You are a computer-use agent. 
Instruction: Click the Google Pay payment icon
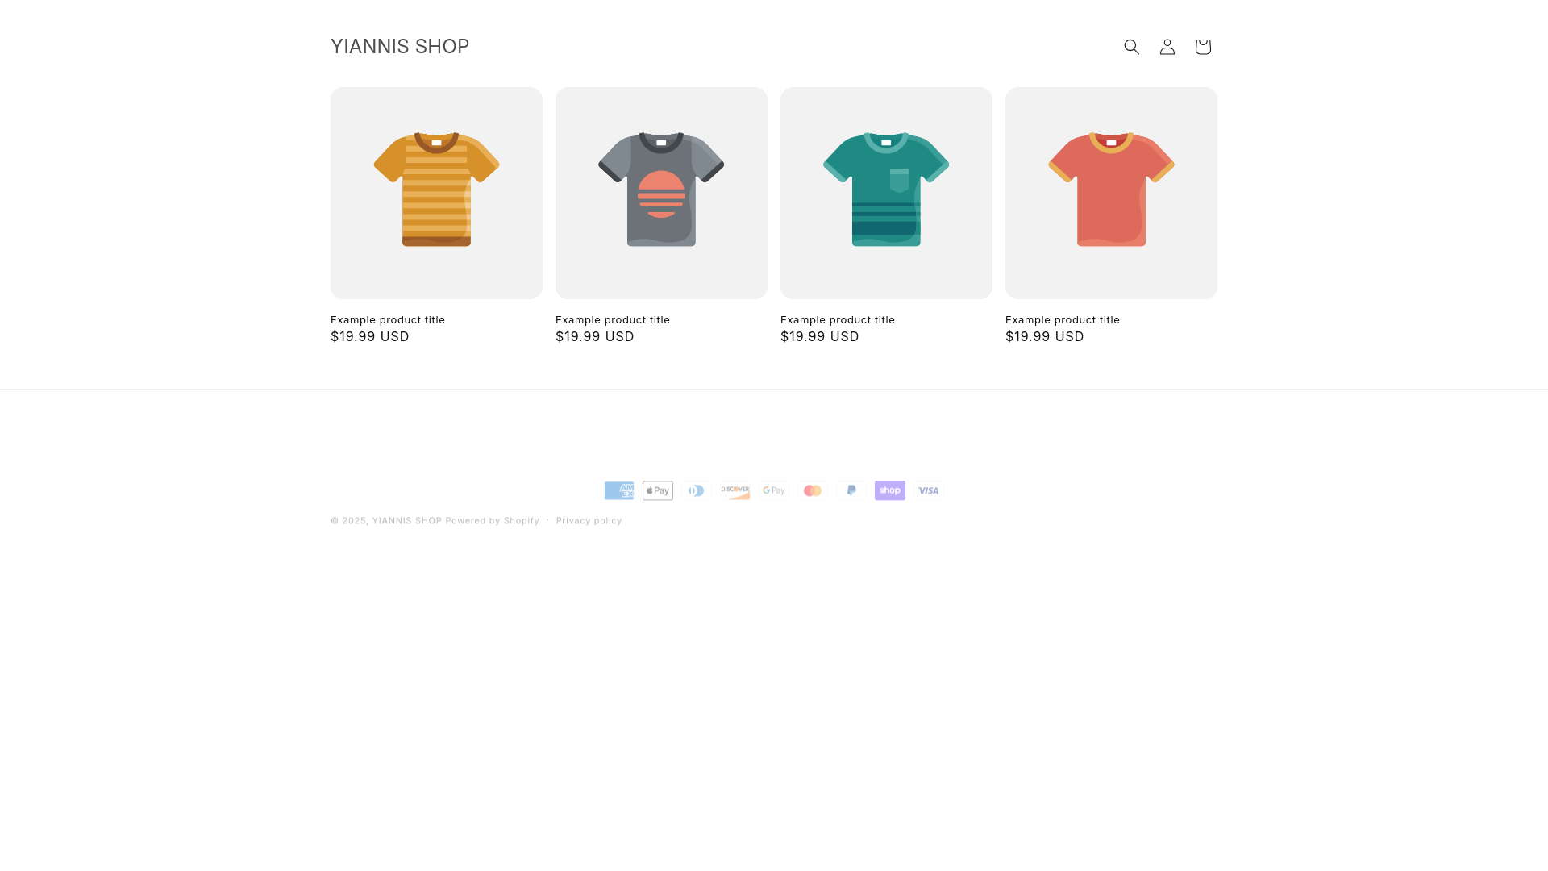(x=774, y=490)
